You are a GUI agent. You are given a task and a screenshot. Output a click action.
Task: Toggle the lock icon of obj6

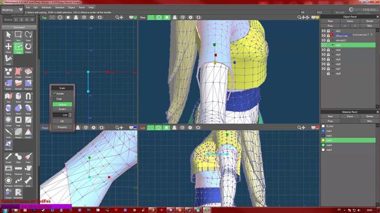click(x=328, y=64)
